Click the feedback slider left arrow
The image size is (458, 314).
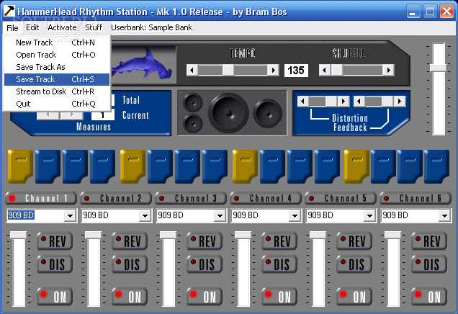[359, 102]
